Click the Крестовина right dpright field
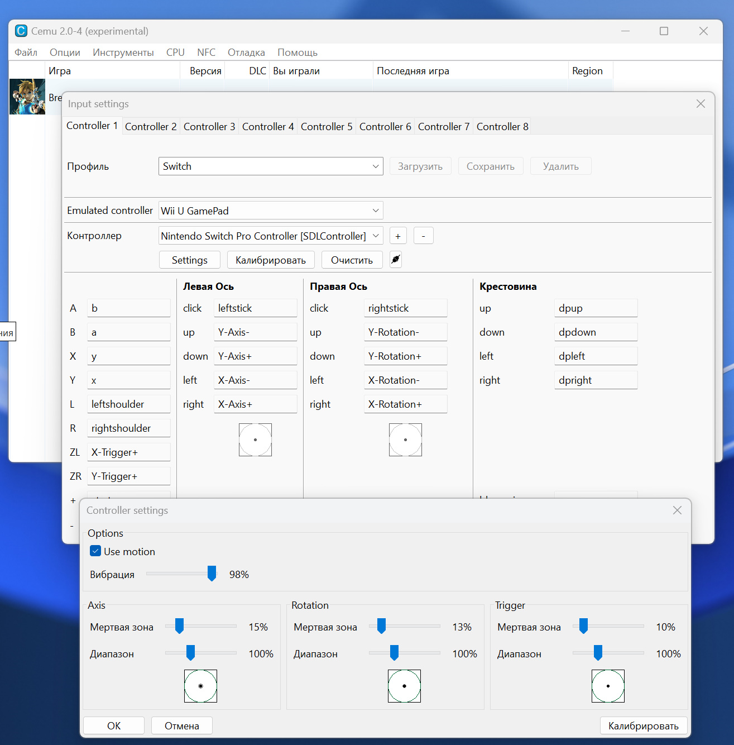The image size is (734, 745). (596, 380)
